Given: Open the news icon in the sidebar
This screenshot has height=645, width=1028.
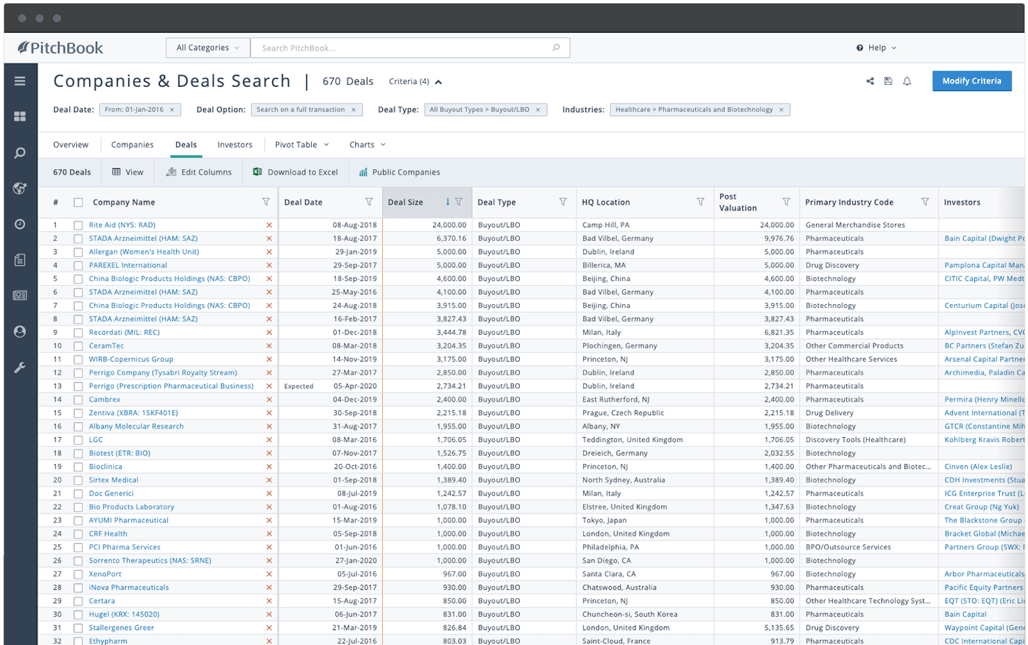Looking at the screenshot, I should point(20,295).
